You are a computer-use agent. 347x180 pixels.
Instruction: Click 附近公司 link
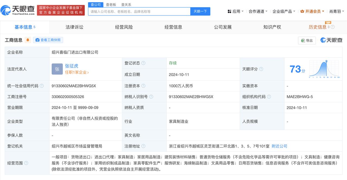click(279, 146)
